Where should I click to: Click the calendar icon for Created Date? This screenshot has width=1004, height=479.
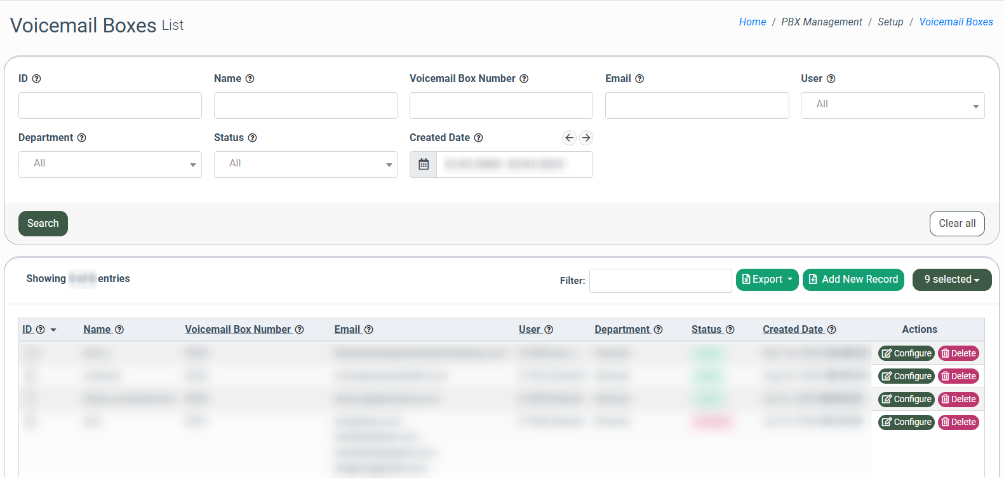[424, 165]
